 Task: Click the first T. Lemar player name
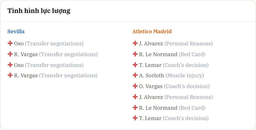tap(150, 65)
